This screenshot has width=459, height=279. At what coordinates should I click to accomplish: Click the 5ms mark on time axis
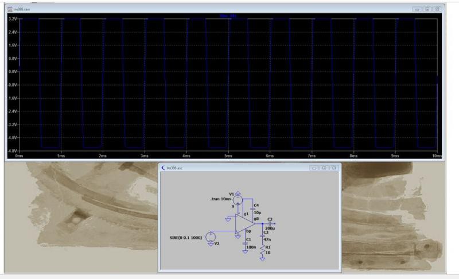[x=228, y=156]
